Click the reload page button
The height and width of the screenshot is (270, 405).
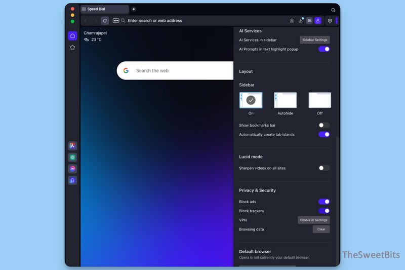105,21
